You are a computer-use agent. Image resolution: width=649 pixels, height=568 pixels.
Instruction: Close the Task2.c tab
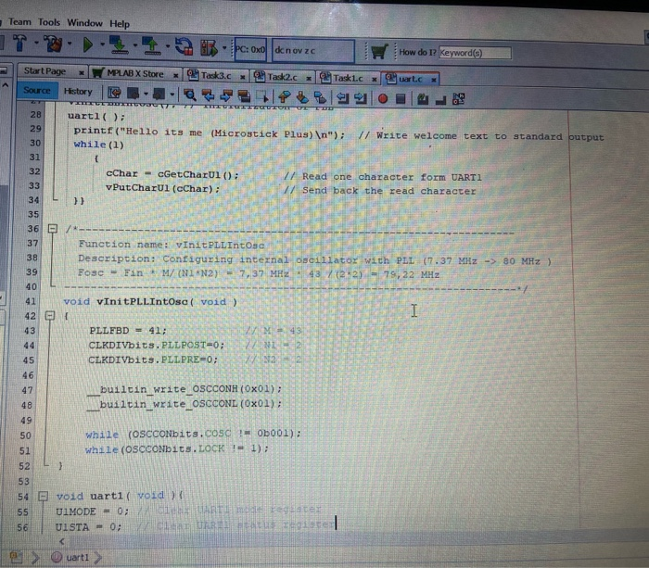(309, 78)
